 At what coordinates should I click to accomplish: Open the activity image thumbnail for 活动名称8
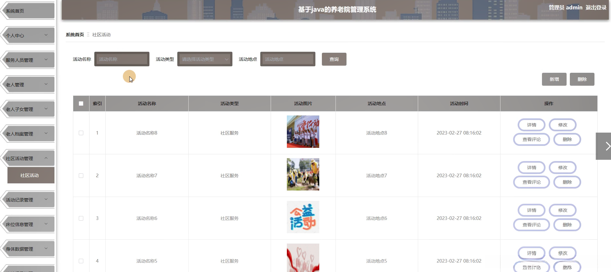coord(303,132)
